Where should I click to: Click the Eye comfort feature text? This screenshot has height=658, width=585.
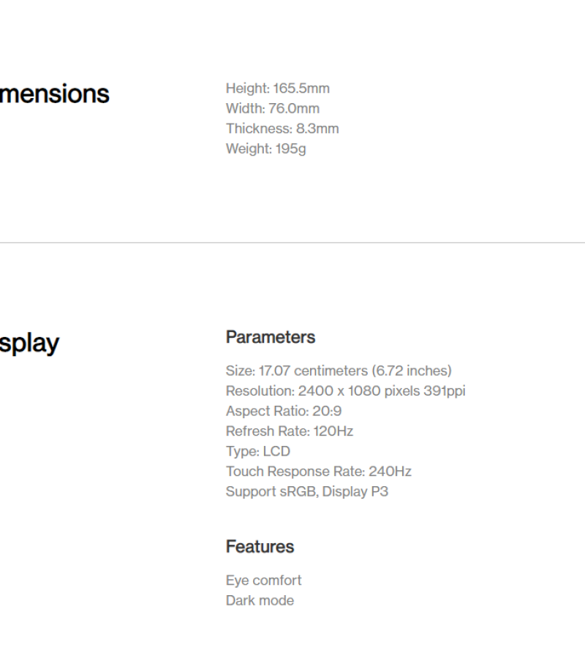point(263,581)
